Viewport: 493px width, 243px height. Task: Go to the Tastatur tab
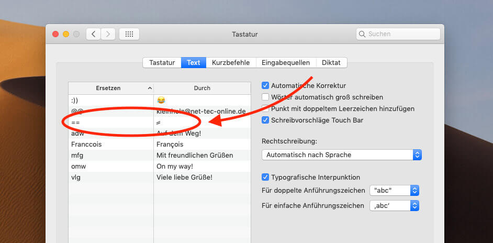pos(162,62)
